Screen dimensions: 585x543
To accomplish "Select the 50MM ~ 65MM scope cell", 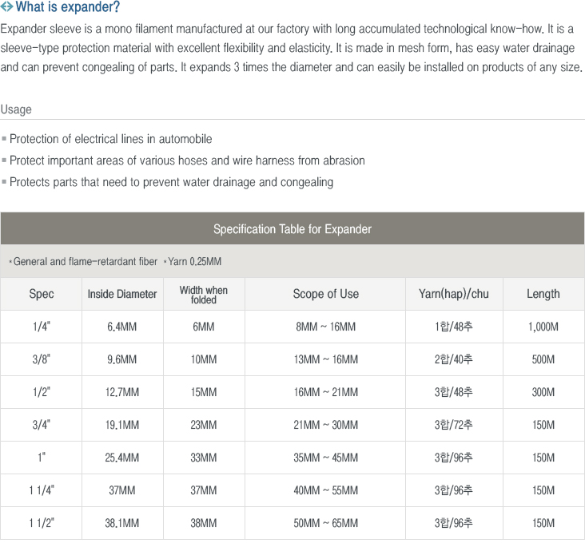I will pyautogui.click(x=326, y=523).
